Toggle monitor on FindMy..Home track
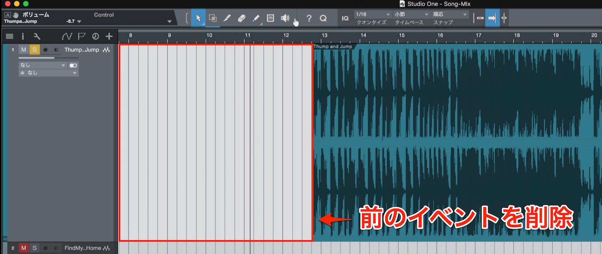 [x=56, y=248]
